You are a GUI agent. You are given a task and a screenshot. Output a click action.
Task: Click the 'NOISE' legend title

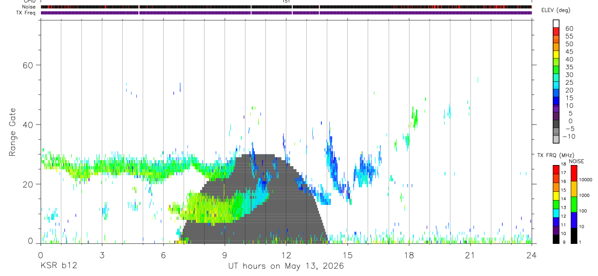pos(577,161)
